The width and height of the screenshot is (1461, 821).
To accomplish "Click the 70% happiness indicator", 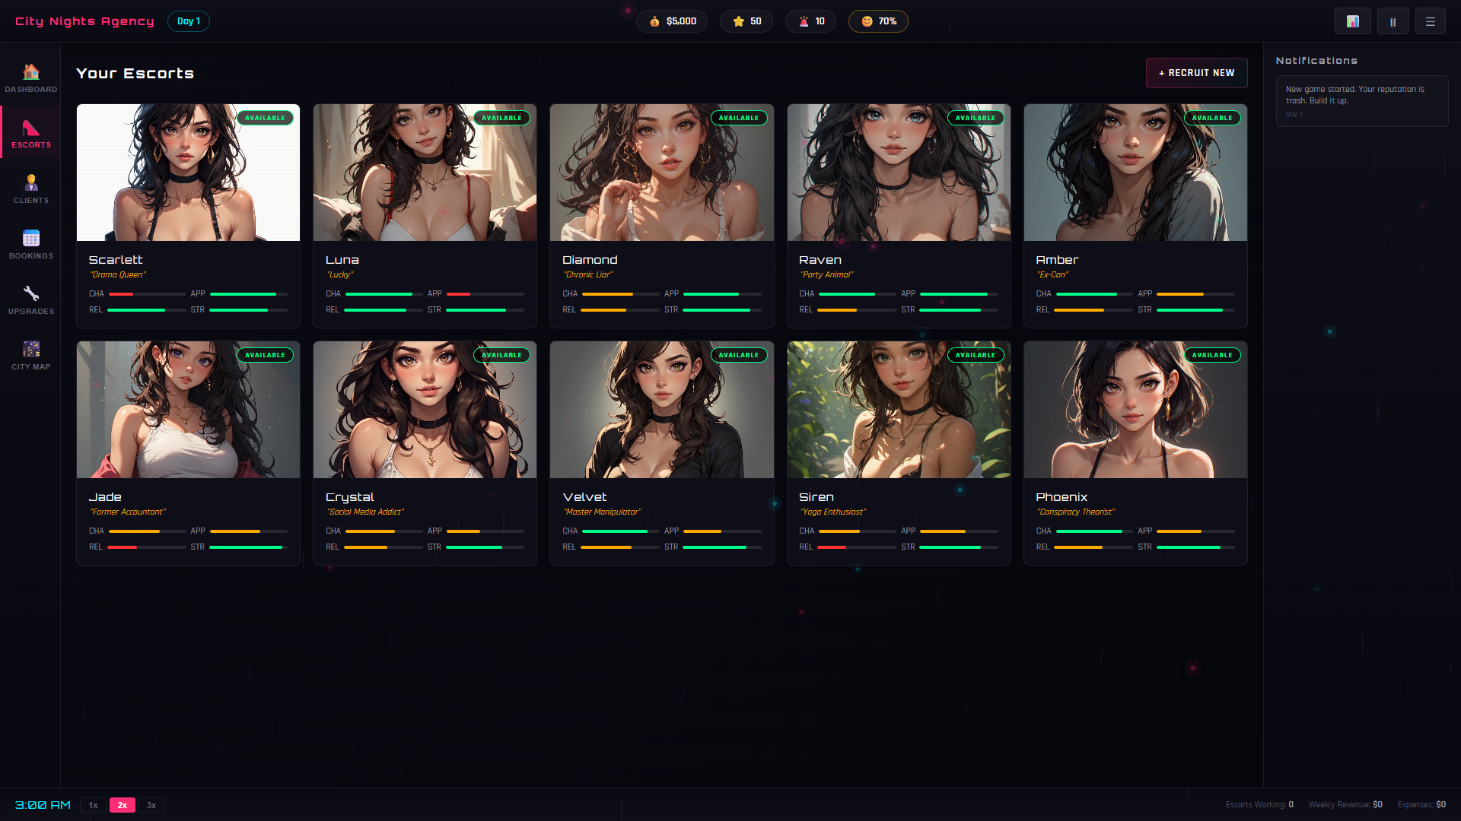I will [x=878, y=21].
